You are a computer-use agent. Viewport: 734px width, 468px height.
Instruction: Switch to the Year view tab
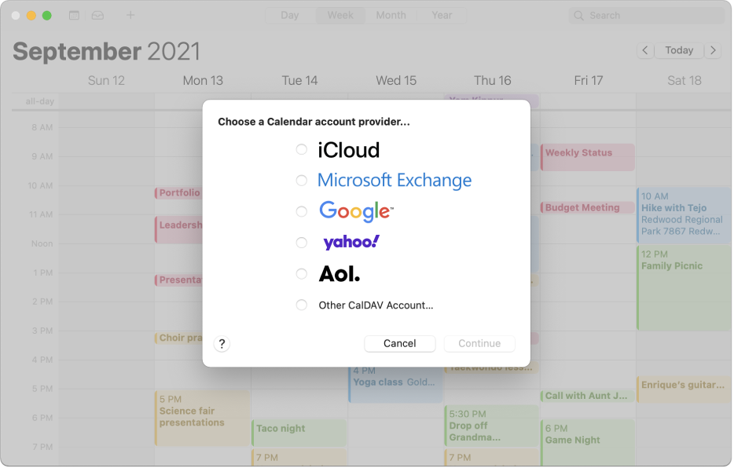point(442,16)
